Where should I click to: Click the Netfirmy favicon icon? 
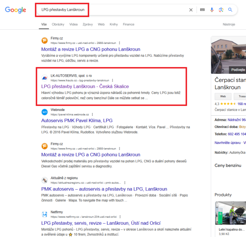(45, 214)
